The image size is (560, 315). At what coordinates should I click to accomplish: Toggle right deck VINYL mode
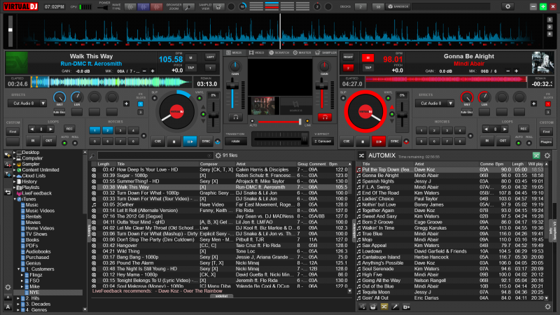[x=388, y=98]
